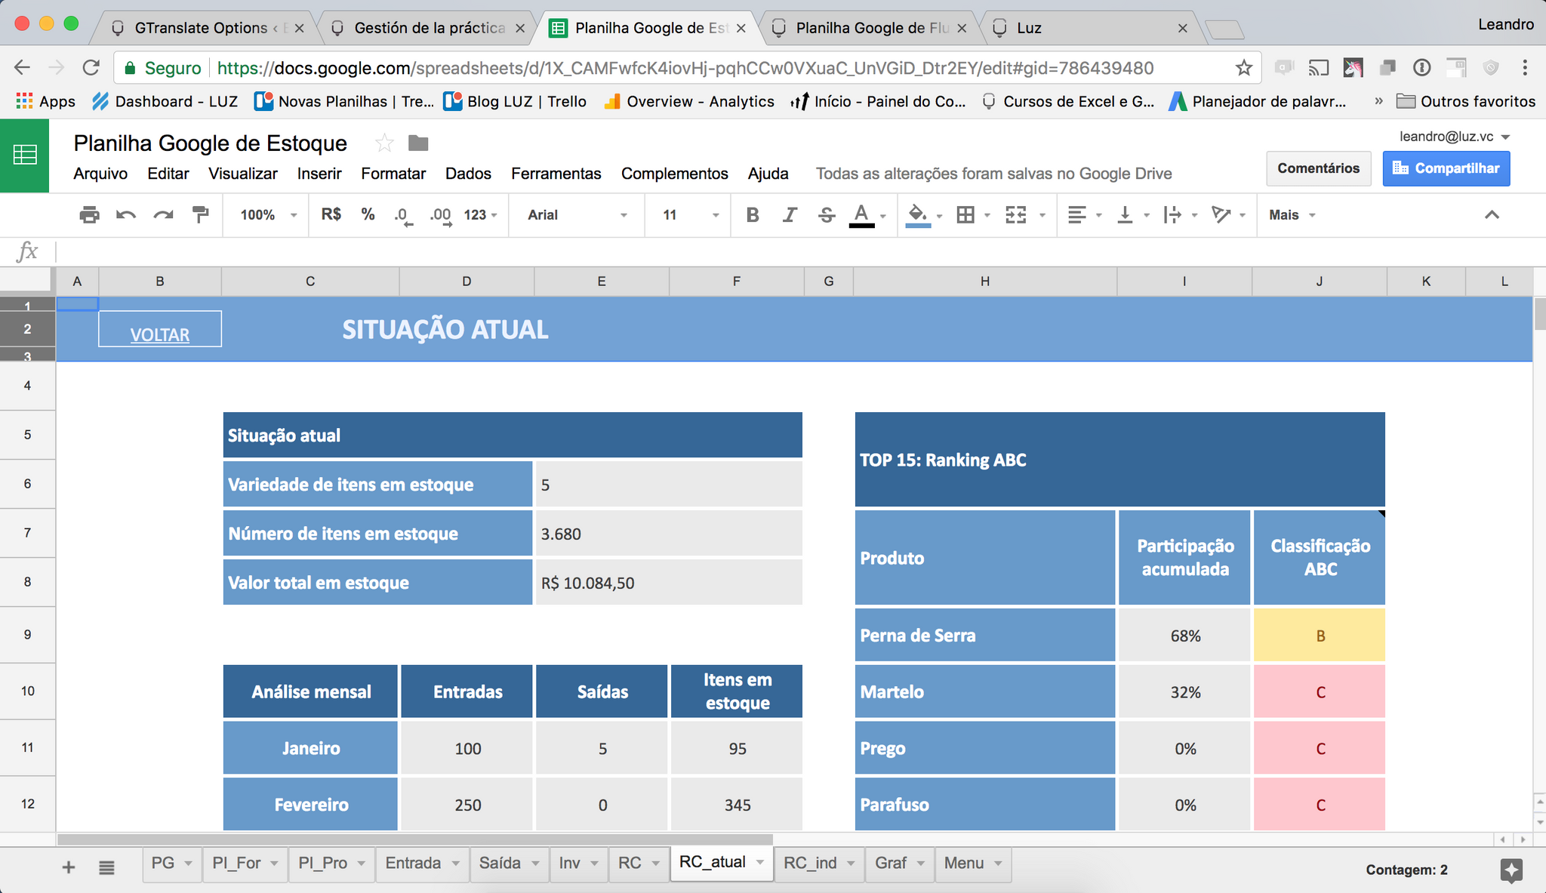Open the all sheets list
The image size is (1546, 893).
pos(106,868)
